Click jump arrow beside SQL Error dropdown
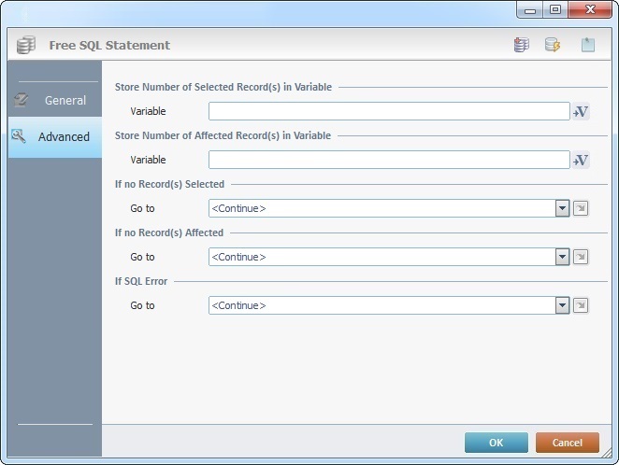This screenshot has width=619, height=465. (581, 305)
